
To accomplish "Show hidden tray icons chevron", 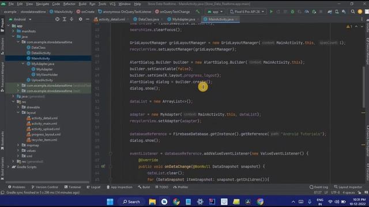I will coord(293,202).
